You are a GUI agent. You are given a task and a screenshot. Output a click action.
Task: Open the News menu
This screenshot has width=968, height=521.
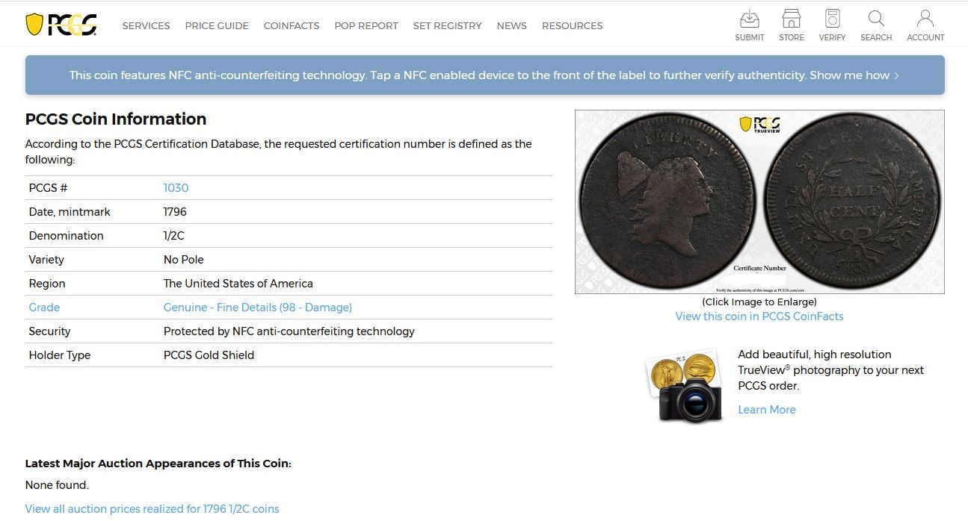click(511, 25)
